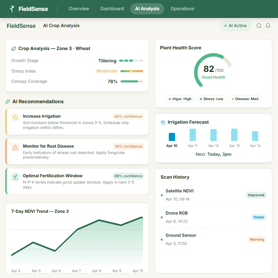Screen dimensions: 278x278
Task: Click the seedling icon on Optimal Fertilization
Action: click(15, 177)
